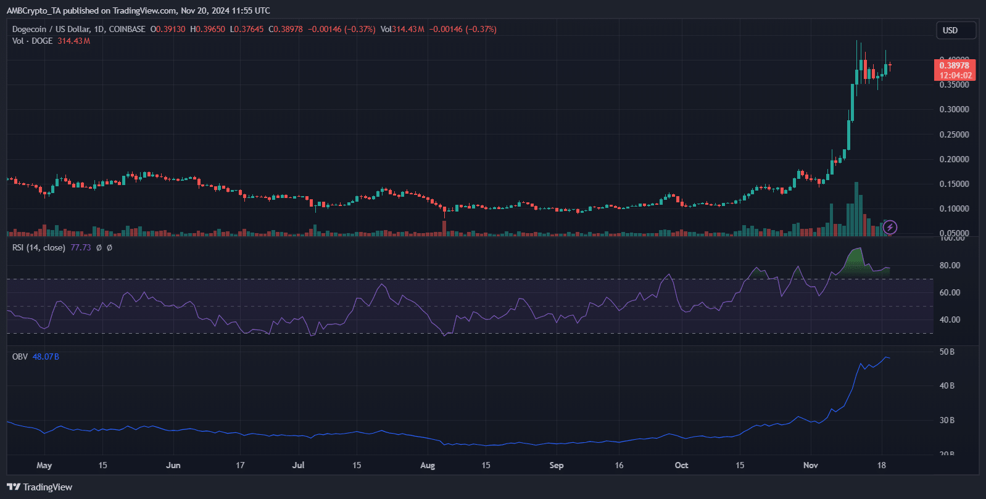This screenshot has height=499, width=986.
Task: Click the Jul date axis label
Action: [298, 465]
